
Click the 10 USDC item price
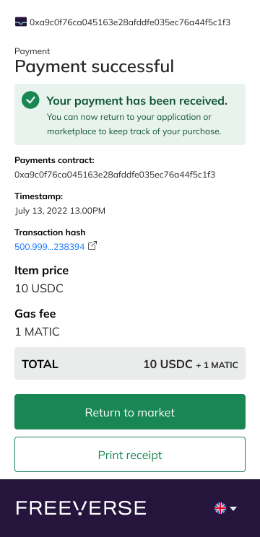pos(39,289)
